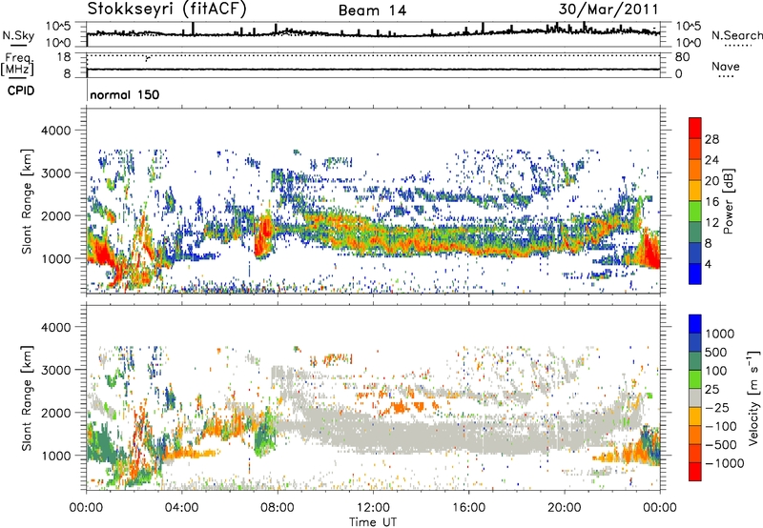Click the 80 tick on Nave axis
Screen dimensions: 763x528
[x=682, y=57]
